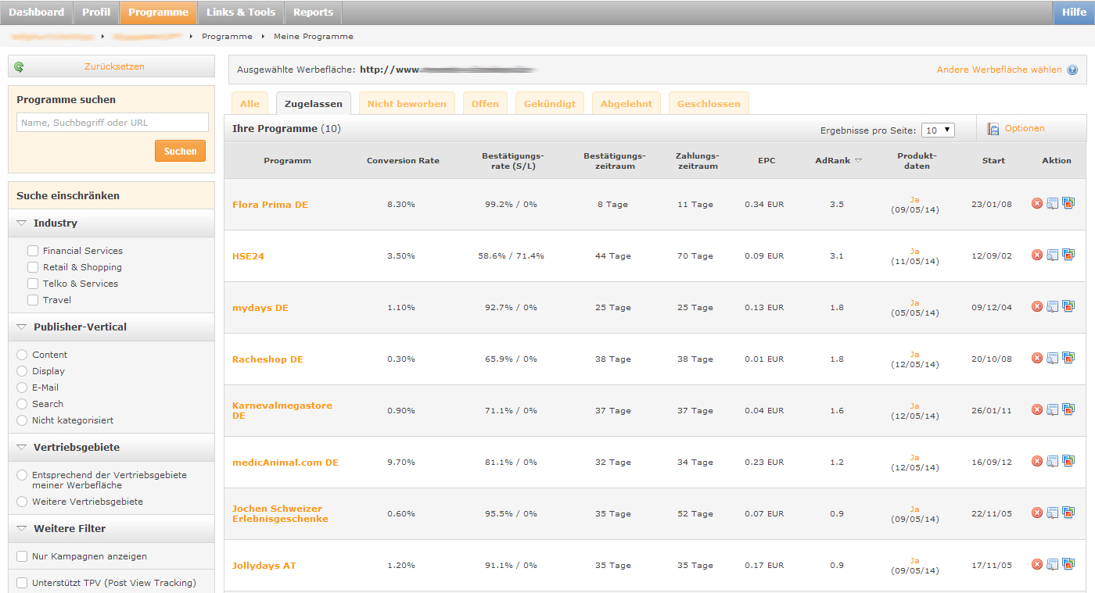Viewport: 1095px width, 593px height.
Task: Open the ad media icon for Karnevalmegastore DE
Action: point(1068,409)
